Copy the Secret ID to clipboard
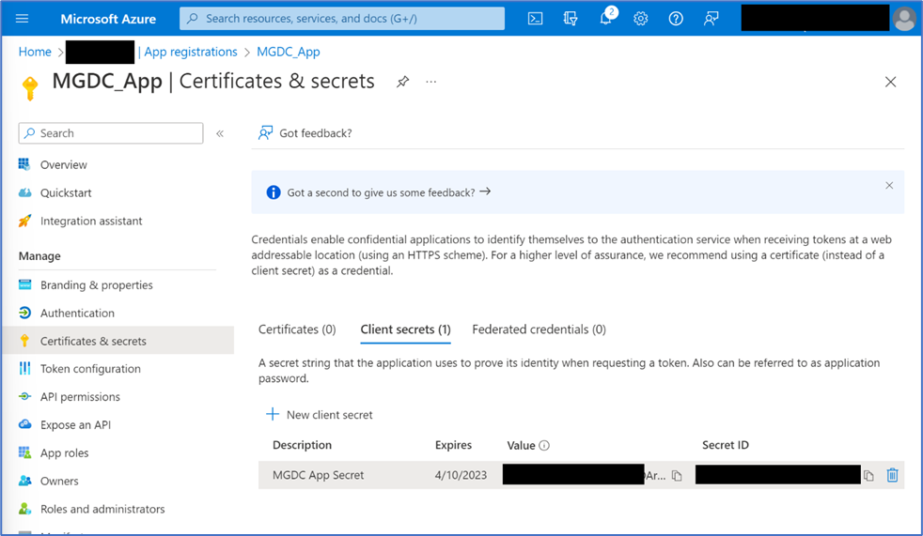The width and height of the screenshot is (923, 536). point(868,476)
